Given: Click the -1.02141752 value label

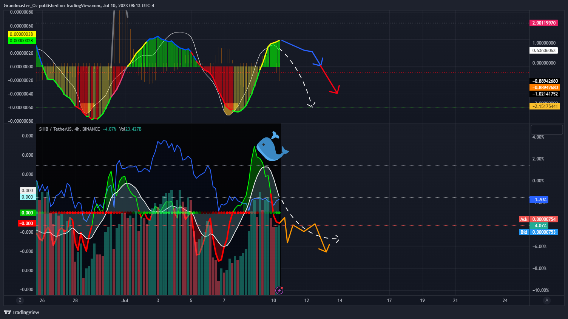Looking at the screenshot, I should (x=545, y=94).
